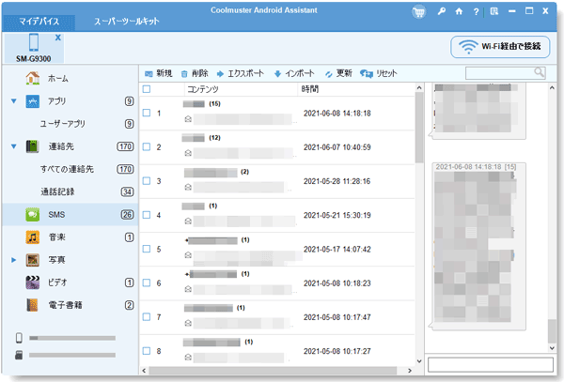Check the box for message row 4
Image resolution: width=564 pixels, height=382 pixels.
[147, 215]
